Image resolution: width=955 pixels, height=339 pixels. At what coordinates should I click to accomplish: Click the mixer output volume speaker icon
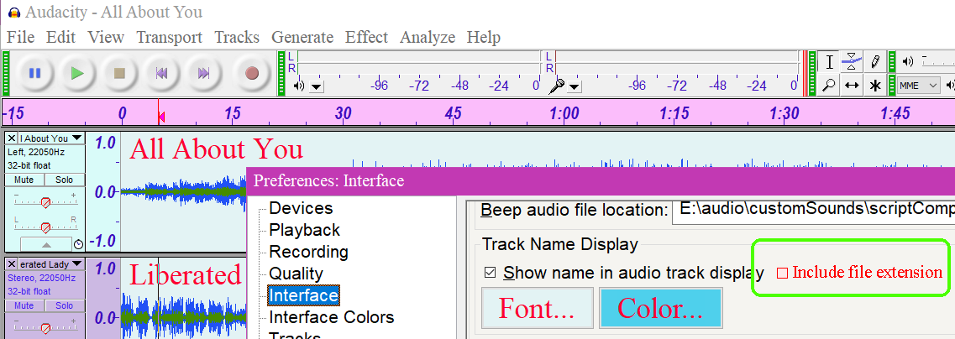[x=908, y=61]
